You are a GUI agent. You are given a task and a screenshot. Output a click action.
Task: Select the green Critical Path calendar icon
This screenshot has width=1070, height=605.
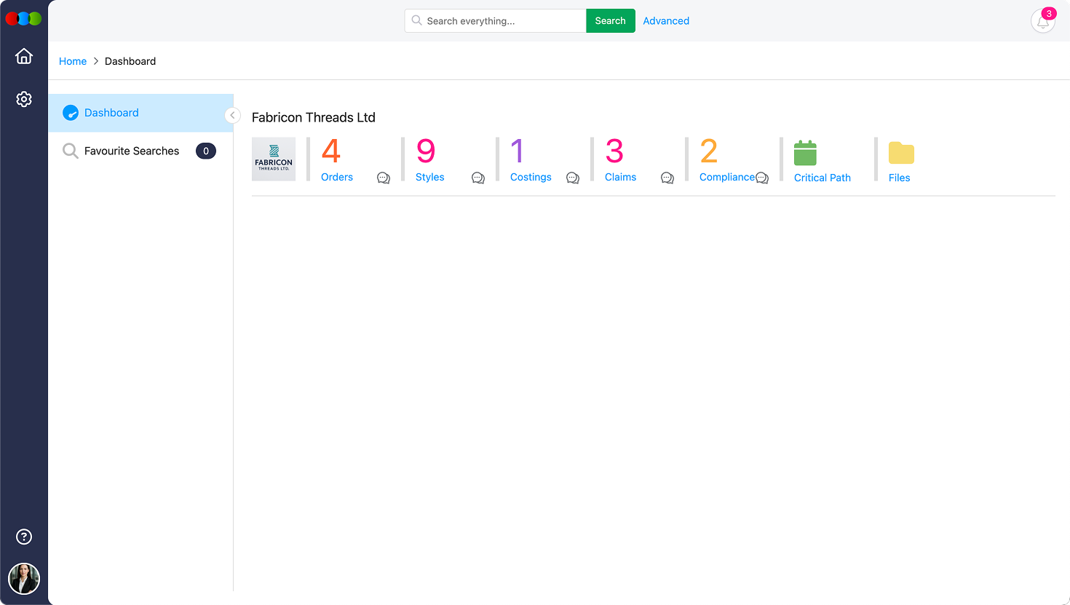805,152
